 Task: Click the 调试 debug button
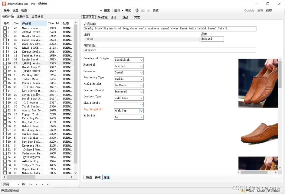point(156,11)
